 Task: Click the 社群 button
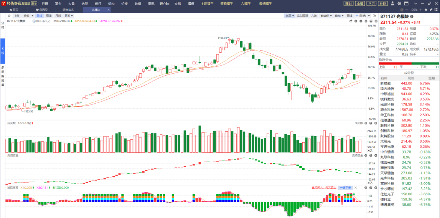point(383,4)
